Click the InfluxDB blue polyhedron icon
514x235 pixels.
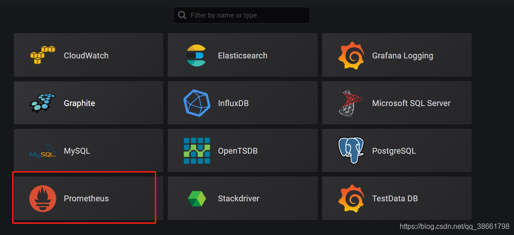[x=197, y=103]
